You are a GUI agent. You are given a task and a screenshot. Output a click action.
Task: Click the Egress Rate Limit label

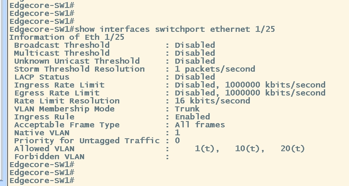57,93
